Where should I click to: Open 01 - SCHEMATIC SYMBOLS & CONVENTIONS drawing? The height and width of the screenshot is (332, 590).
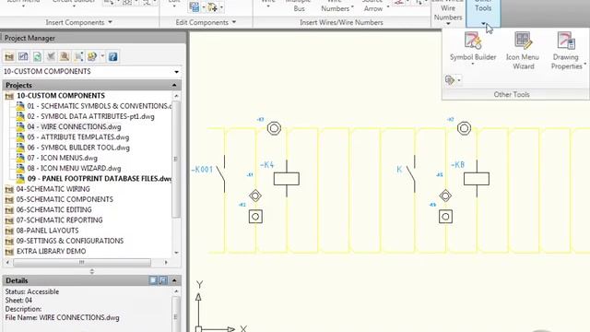[99, 106]
